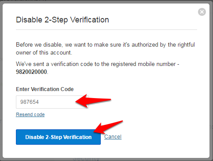Screen dimensions: 213x161
Task: Click the horizontal divider below the dialog title
Action: [x=106, y=29]
